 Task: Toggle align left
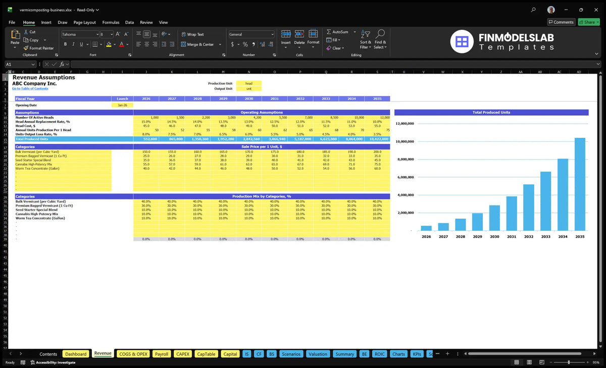pos(139,44)
